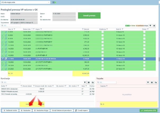160x113 pixels.
Task: Toggle Kontirana checkbox for row 23.2026
Action: click(103, 69)
